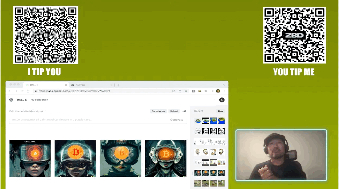The image size is (339, 189).
Task: Click the 'Edit the detailed description' label
Action: (27, 111)
